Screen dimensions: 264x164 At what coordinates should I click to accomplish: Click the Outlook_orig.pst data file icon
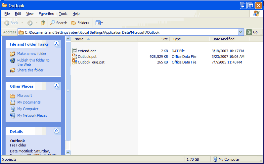[x=74, y=62]
